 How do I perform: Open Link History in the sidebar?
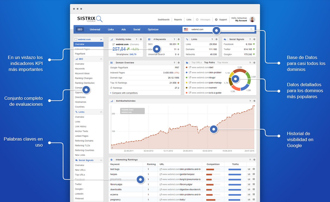pos(81,126)
